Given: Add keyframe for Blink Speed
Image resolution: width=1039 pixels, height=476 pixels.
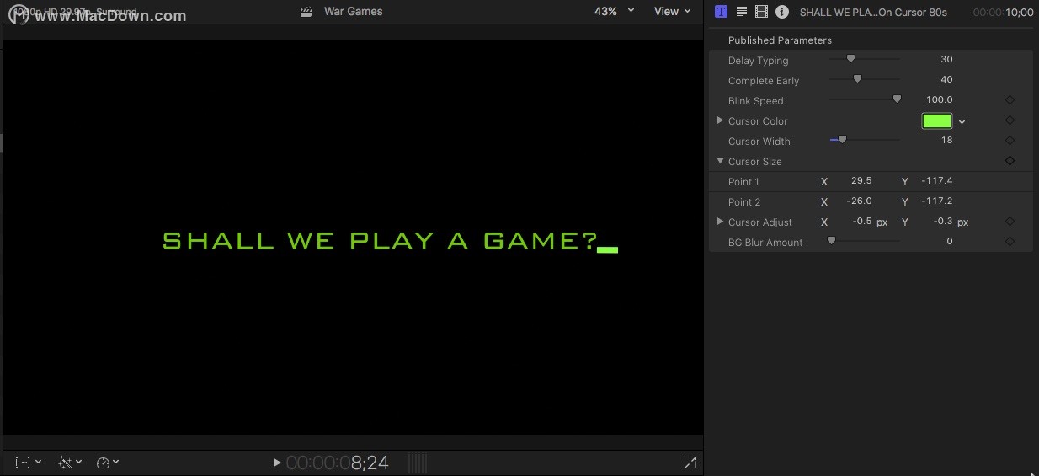Looking at the screenshot, I should (1010, 100).
